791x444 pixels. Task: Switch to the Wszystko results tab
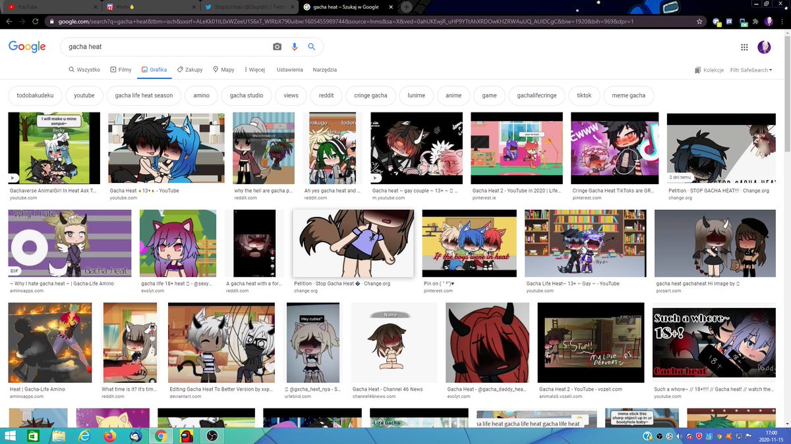(84, 70)
